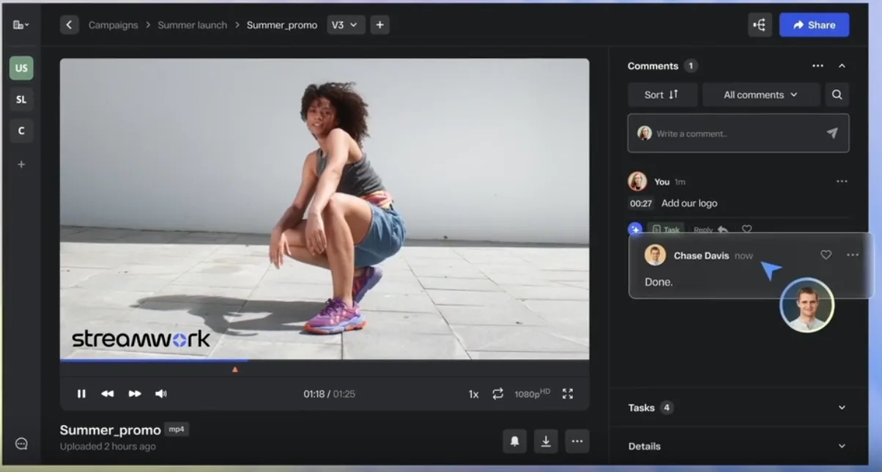
Task: Open the All comments filter dropdown
Action: pos(761,95)
